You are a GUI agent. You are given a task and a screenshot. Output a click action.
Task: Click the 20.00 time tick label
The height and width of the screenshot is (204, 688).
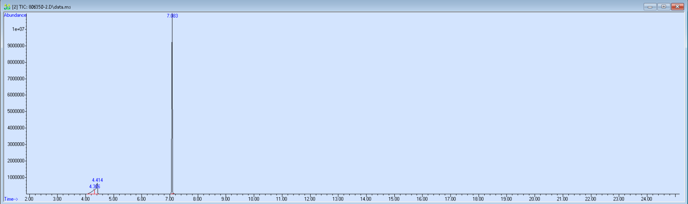click(534, 199)
